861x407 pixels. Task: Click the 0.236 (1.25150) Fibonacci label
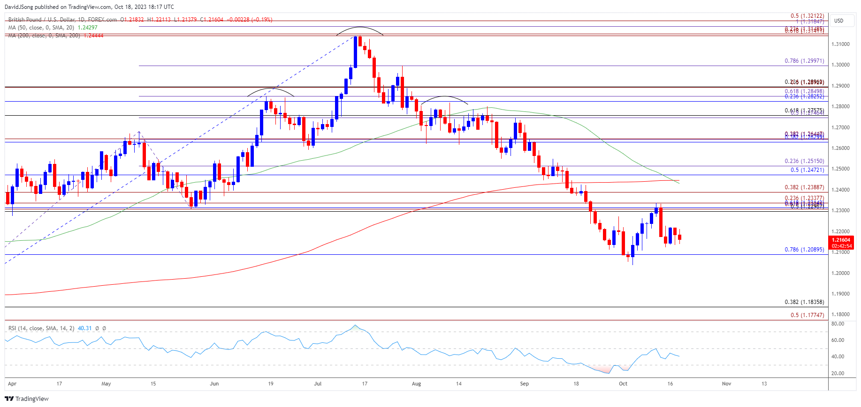click(804, 161)
